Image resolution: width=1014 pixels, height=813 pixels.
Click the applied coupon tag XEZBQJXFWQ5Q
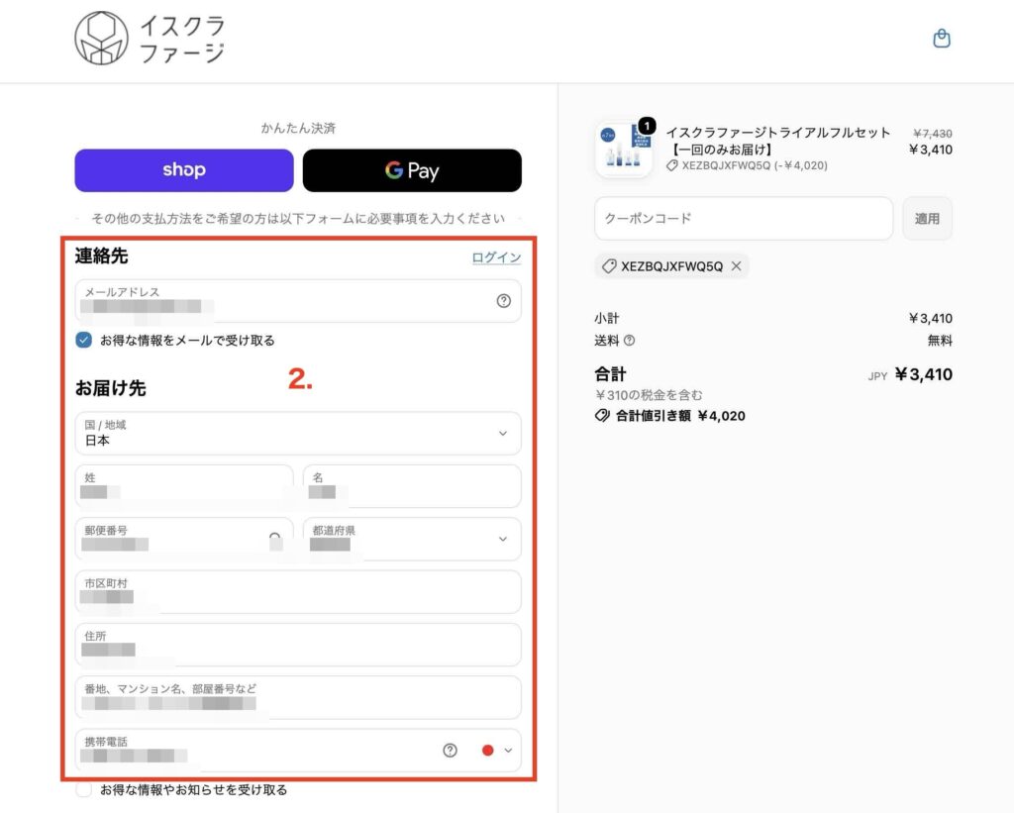pos(671,265)
